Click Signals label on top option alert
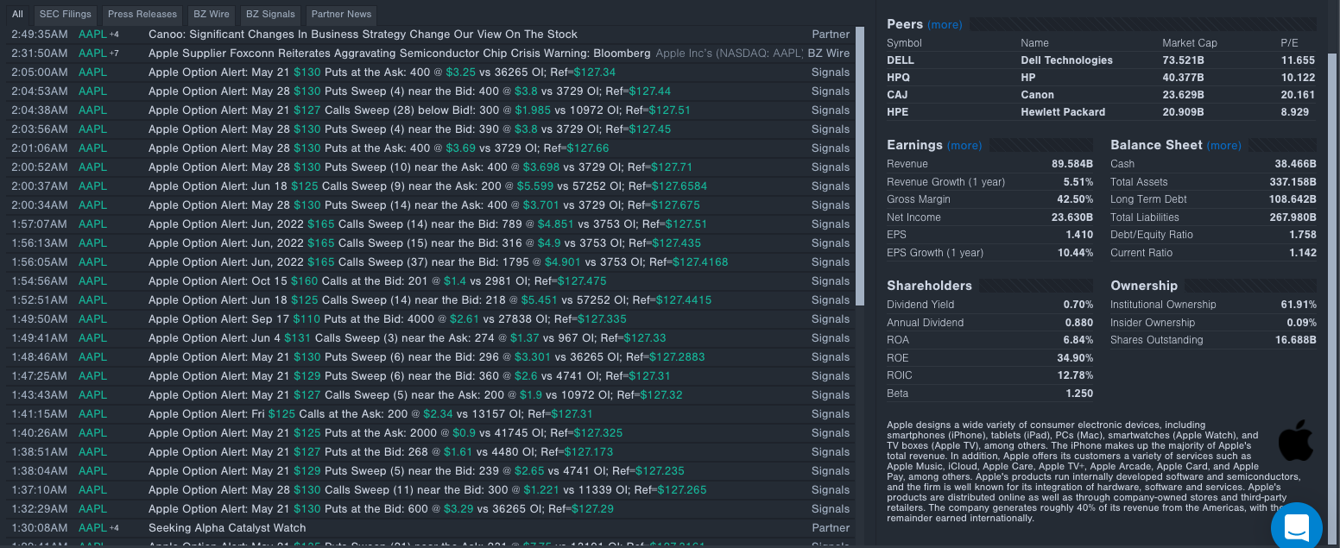 (830, 72)
